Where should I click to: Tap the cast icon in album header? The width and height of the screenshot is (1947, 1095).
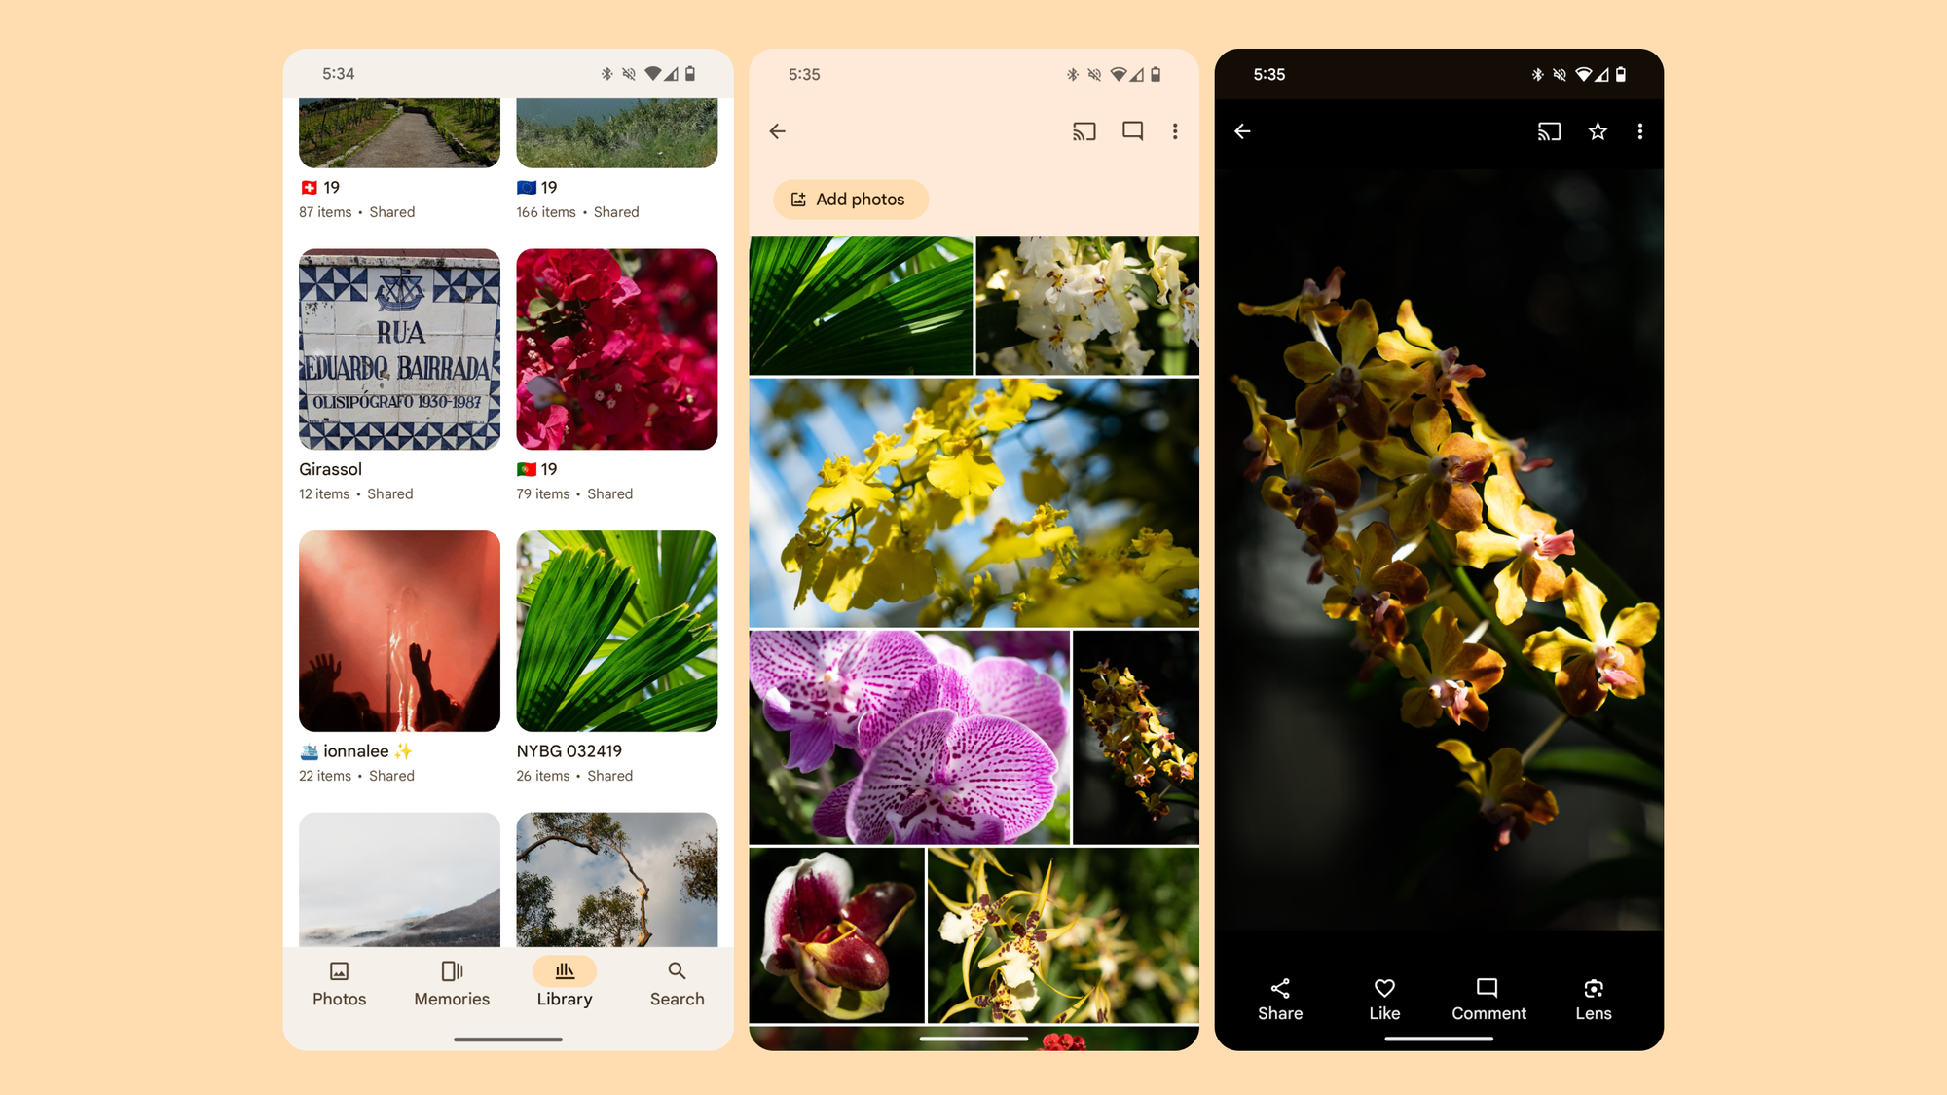click(1084, 131)
